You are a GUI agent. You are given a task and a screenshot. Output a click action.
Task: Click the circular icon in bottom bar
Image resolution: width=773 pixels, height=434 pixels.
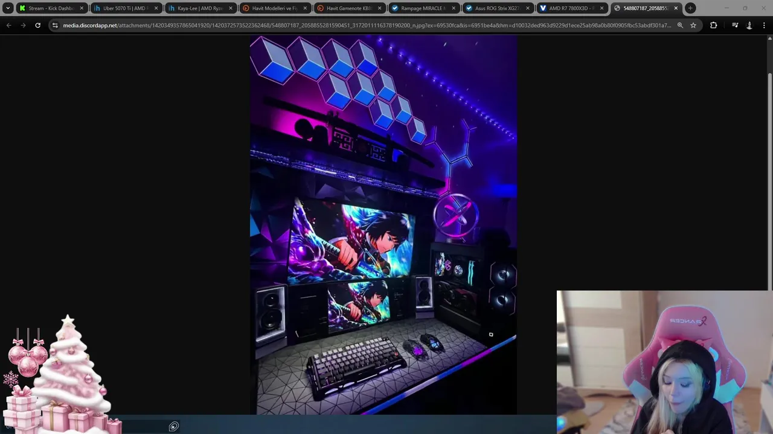point(174,427)
